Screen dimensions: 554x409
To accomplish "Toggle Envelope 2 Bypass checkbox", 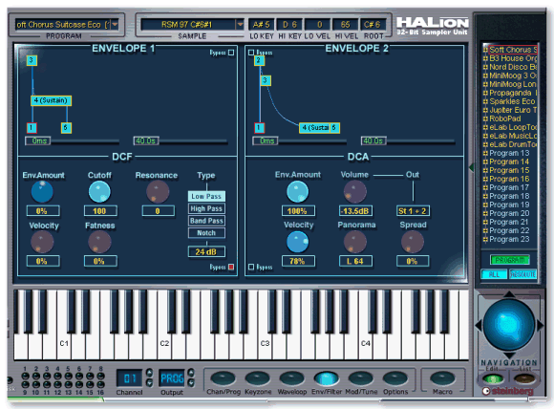I will click(x=251, y=53).
